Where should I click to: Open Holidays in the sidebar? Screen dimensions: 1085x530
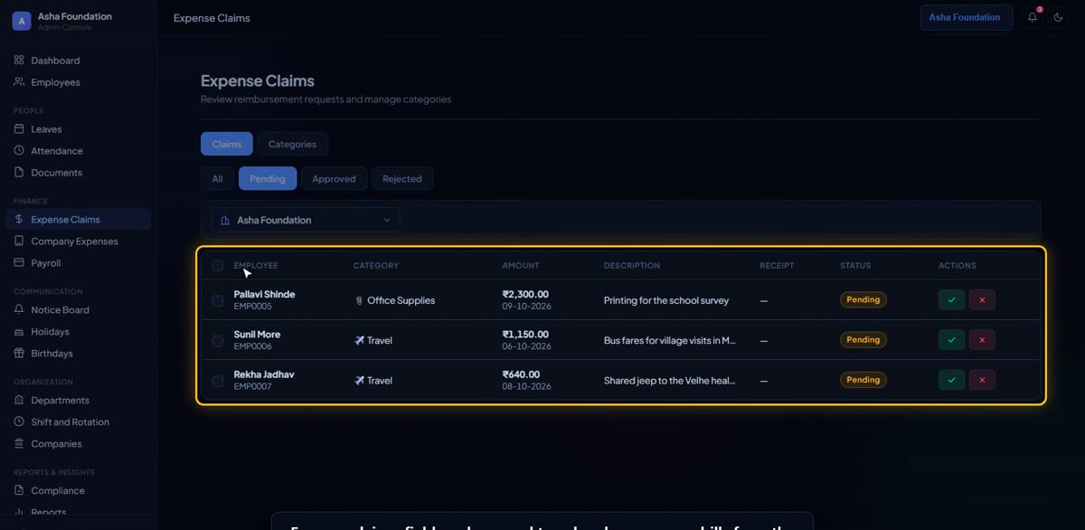[x=78, y=332]
